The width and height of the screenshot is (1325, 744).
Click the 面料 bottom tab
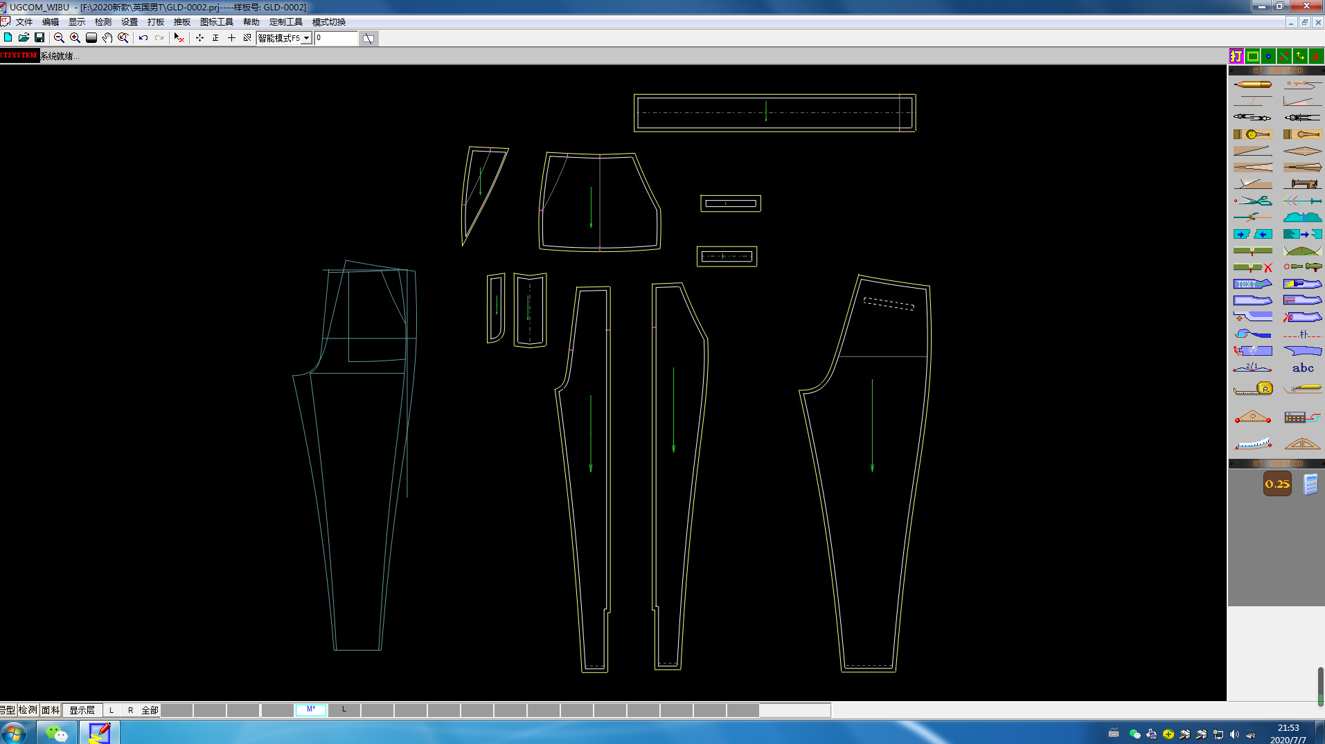[x=50, y=710]
